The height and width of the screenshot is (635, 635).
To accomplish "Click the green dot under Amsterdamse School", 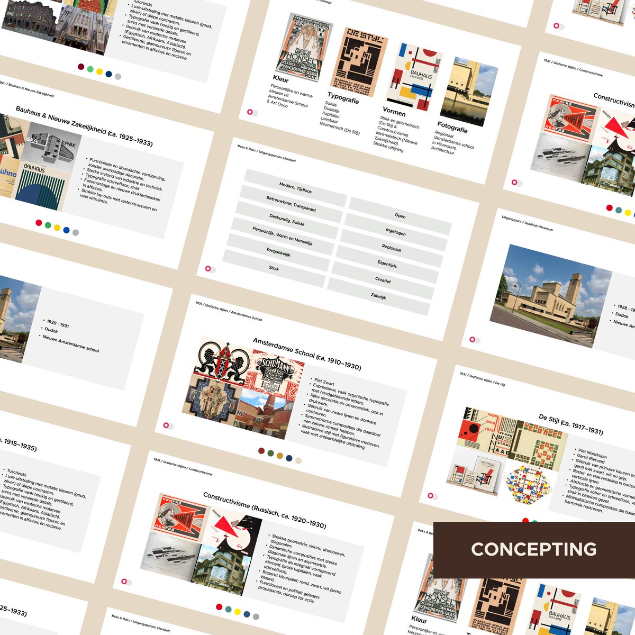I will pyautogui.click(x=270, y=453).
